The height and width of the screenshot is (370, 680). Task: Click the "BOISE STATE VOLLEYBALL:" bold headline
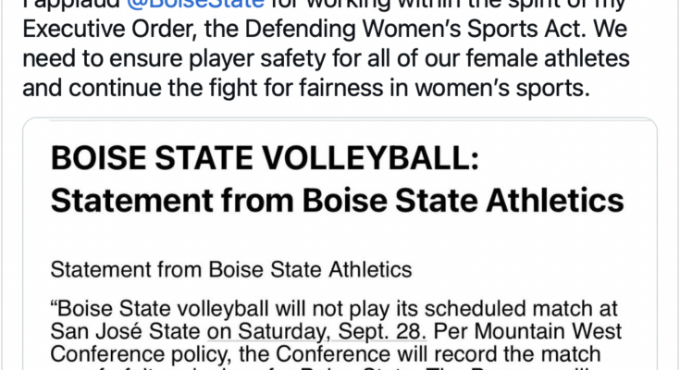click(x=264, y=161)
